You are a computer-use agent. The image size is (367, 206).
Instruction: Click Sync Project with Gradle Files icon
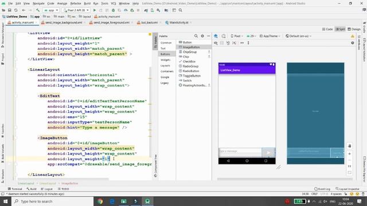pyautogui.click(x=146, y=10)
